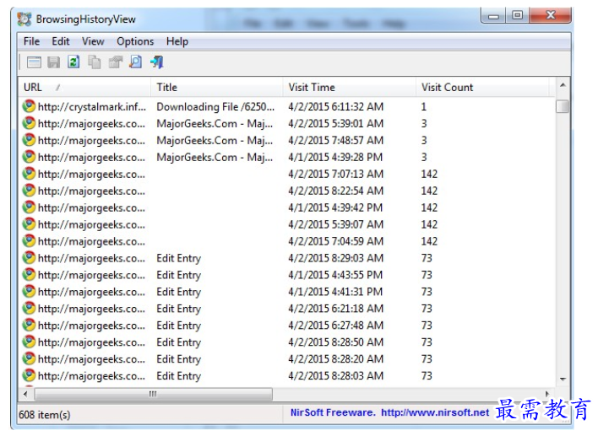This screenshot has width=598, height=436.
Task: Open the Advanced Options toolbar icon
Action: (33, 62)
